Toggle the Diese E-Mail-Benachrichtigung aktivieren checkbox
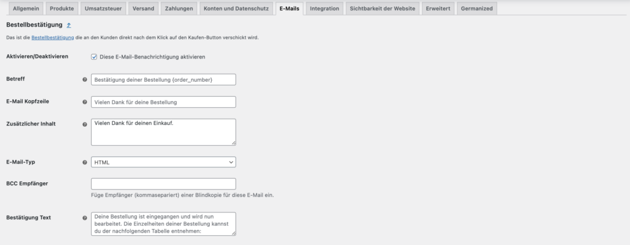 94,57
